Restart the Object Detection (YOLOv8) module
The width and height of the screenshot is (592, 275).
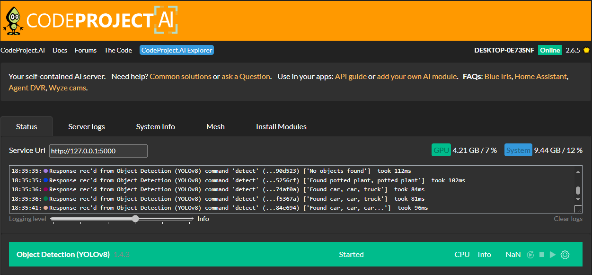531,255
